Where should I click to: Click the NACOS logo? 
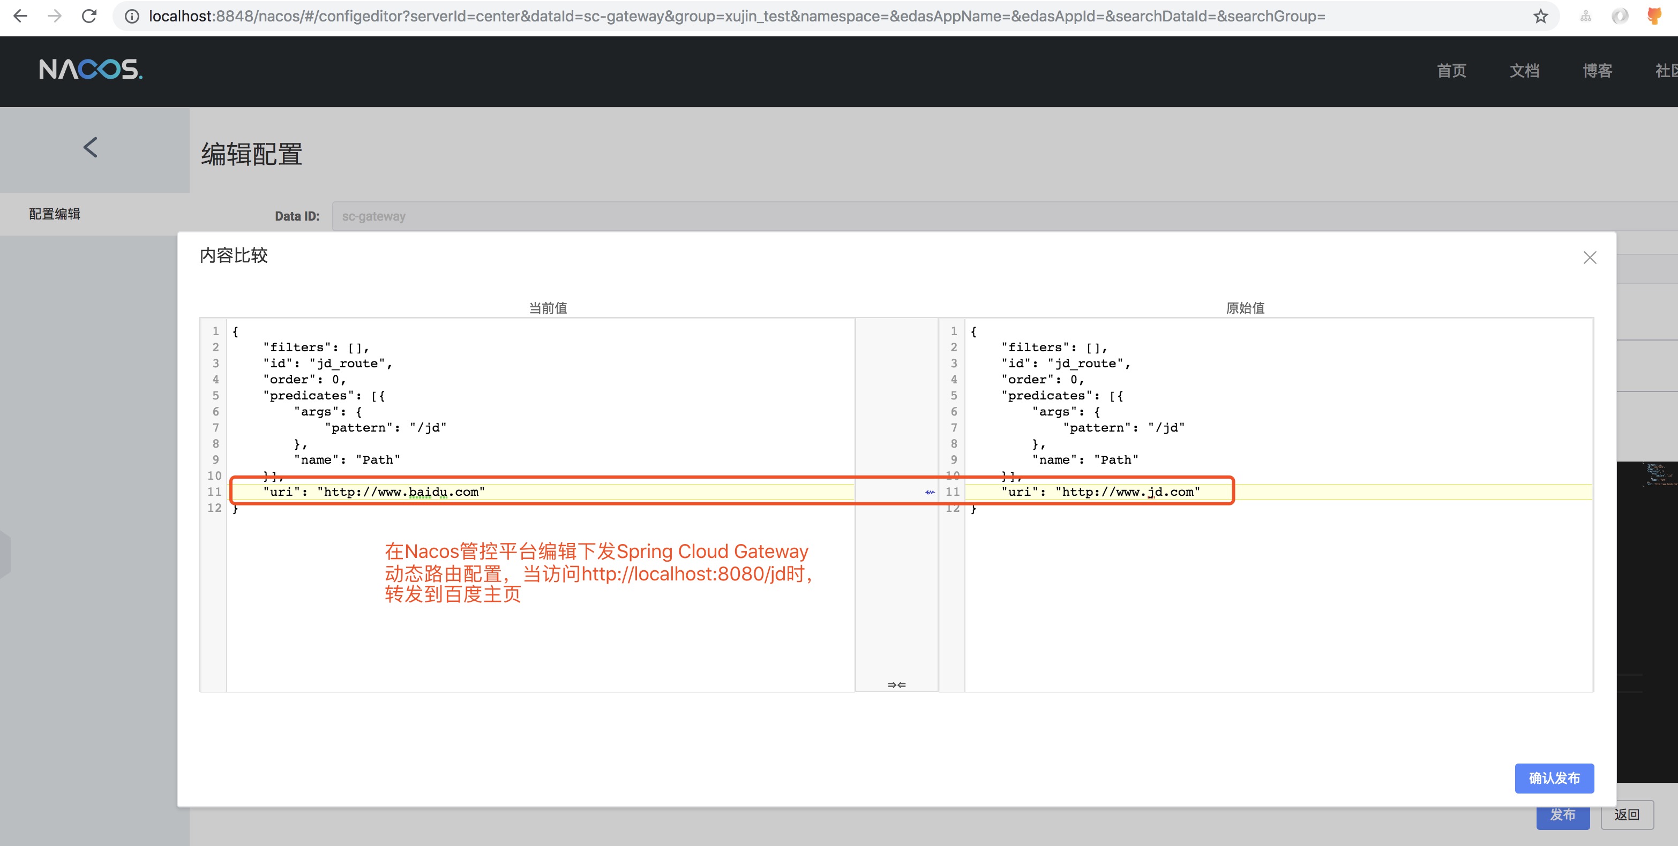coord(91,69)
